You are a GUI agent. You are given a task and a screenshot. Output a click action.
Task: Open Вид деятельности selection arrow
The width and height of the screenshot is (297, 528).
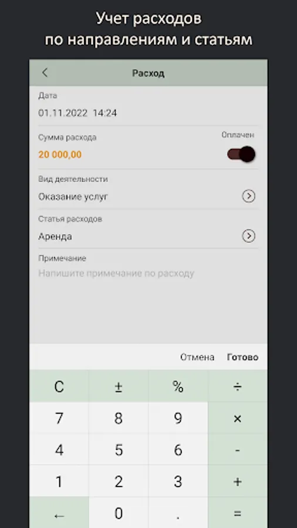[248, 197]
